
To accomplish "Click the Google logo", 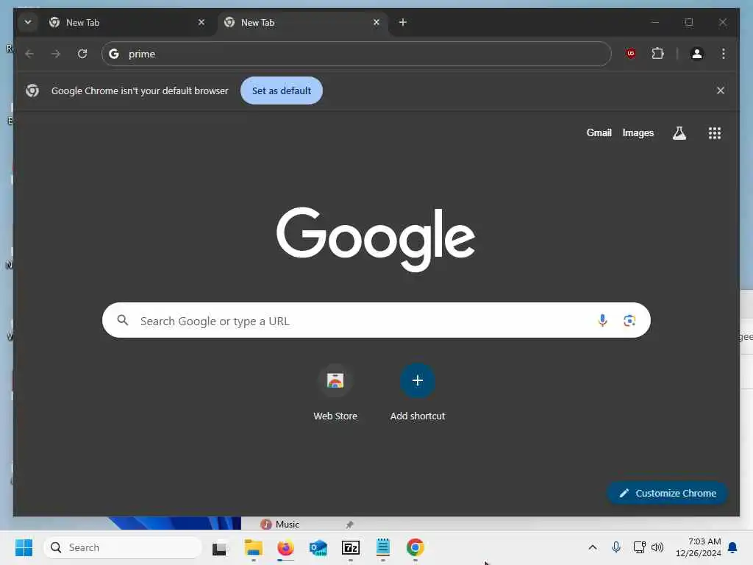I will pos(376,239).
